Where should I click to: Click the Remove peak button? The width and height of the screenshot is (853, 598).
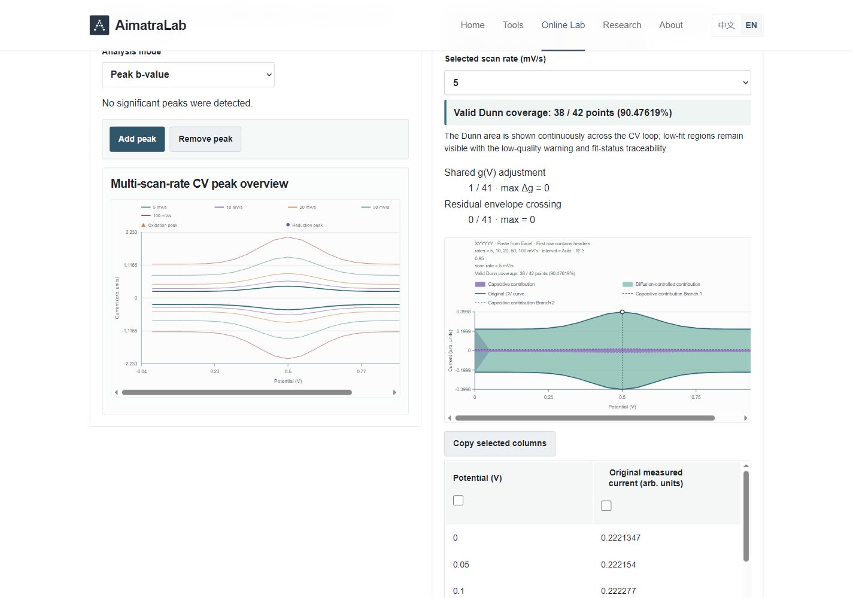click(205, 139)
